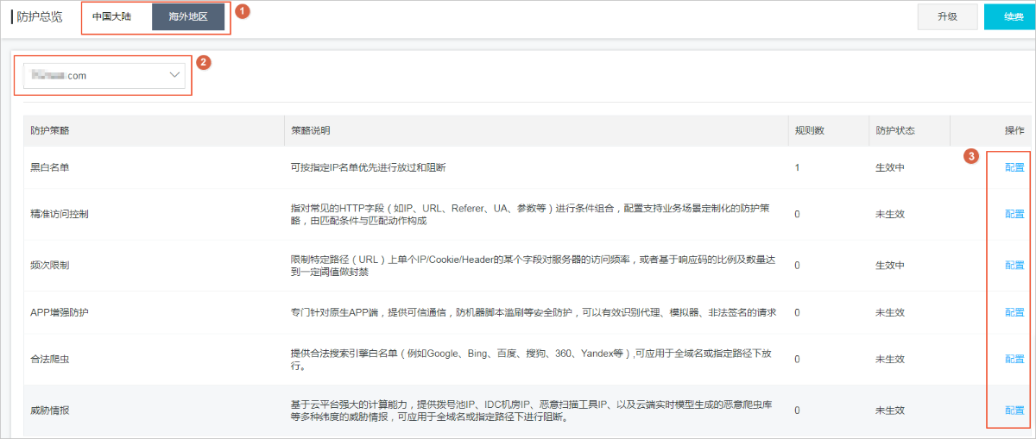Viewport: 1036px width, 439px height.
Task: Click the 合法爬虫 description text
Action: 530,359
